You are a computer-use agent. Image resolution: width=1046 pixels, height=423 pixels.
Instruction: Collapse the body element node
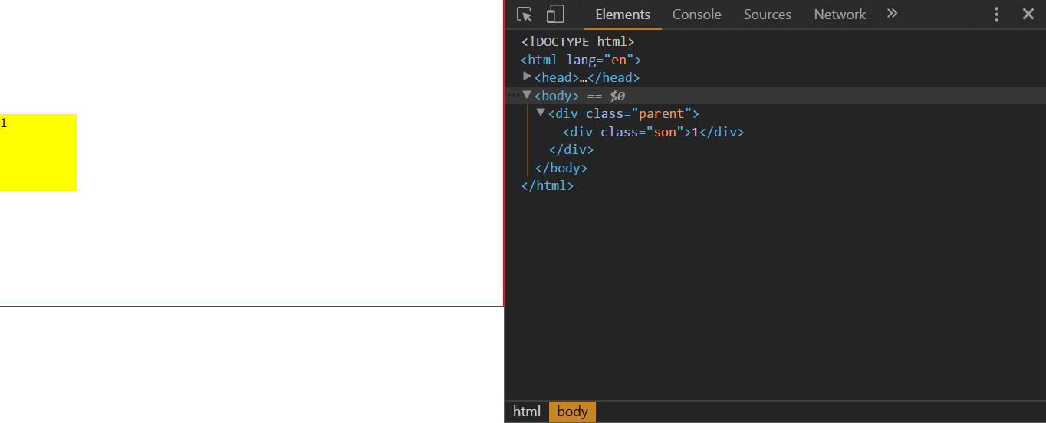pos(527,95)
